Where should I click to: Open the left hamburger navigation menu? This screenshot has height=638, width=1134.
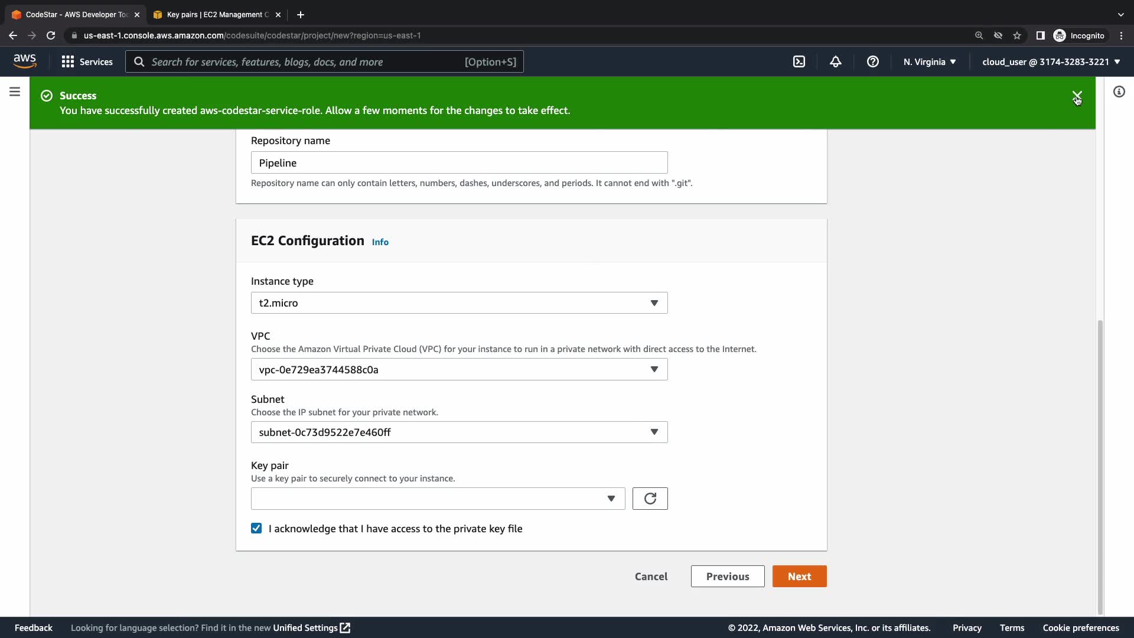[15, 92]
